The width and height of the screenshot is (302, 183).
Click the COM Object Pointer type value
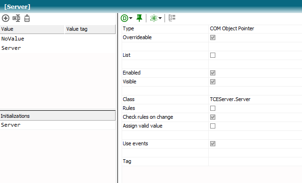pyautogui.click(x=232, y=29)
